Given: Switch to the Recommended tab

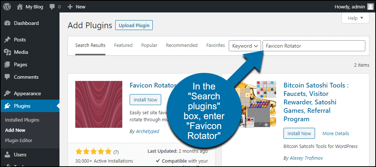Looking at the screenshot, I should (x=182, y=45).
